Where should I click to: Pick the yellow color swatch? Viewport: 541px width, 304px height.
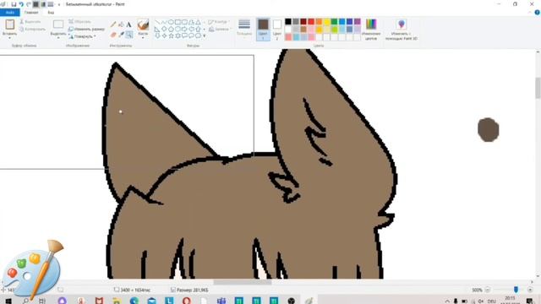326,22
